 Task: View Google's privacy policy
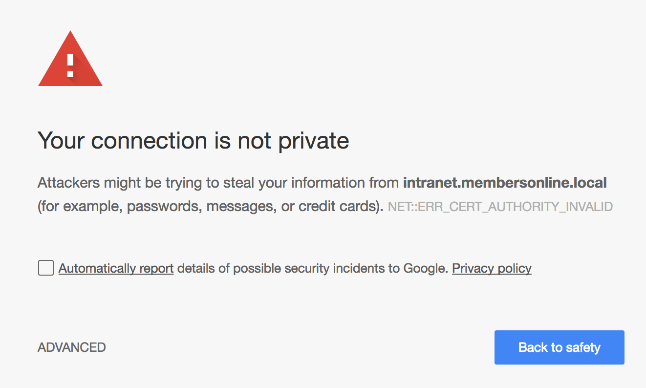tap(492, 268)
